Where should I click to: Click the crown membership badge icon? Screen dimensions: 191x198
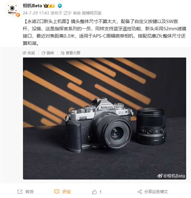49,6
